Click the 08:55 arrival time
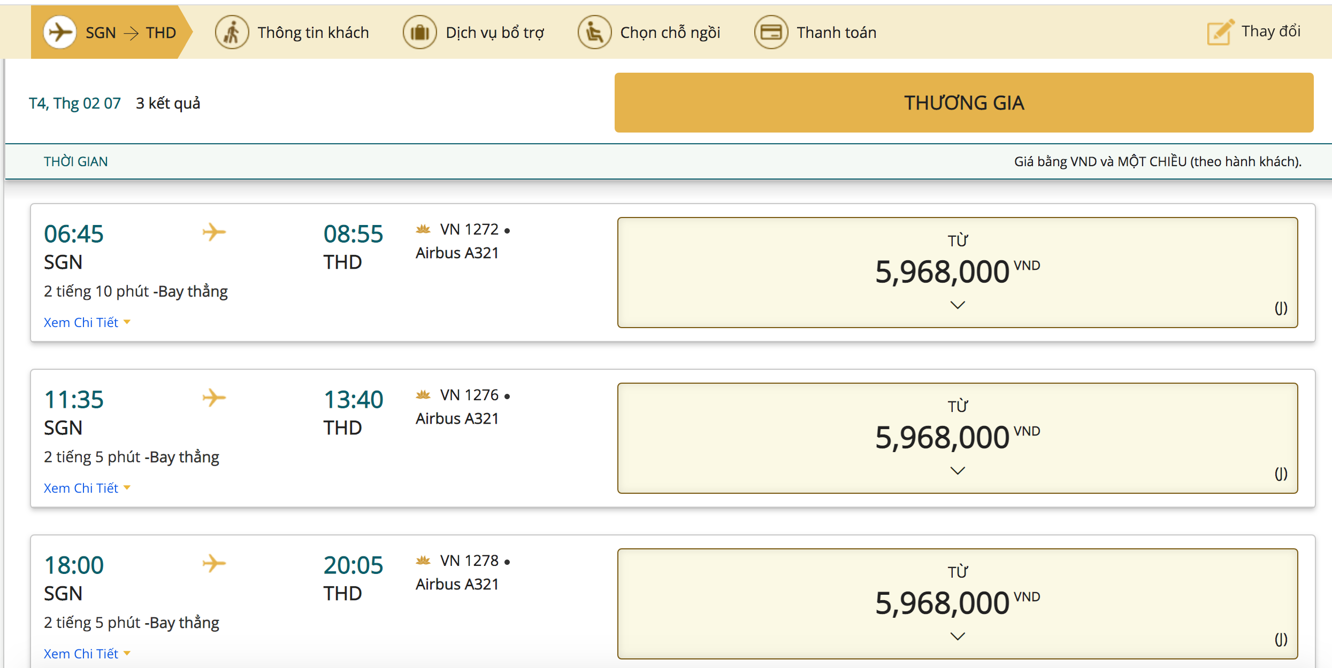Screen dimensions: 1332x668 point(353,234)
